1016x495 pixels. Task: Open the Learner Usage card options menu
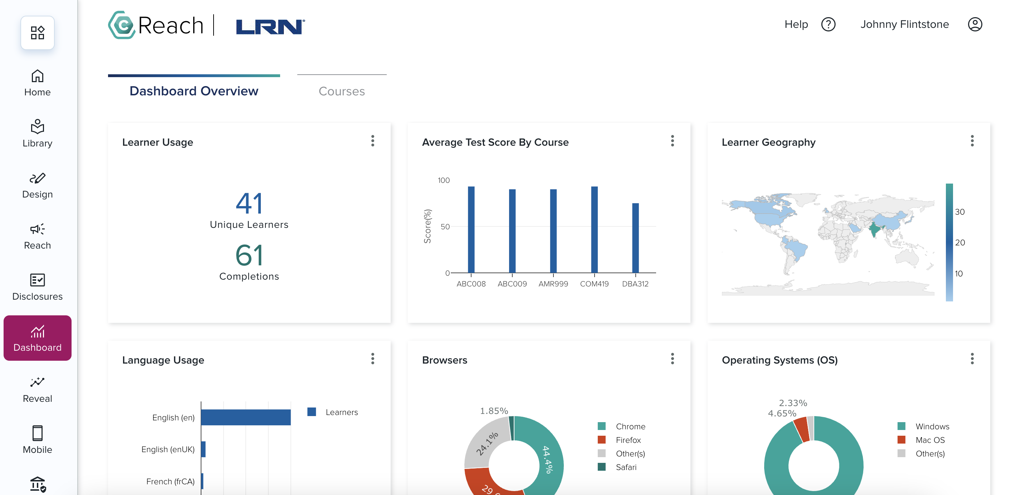point(372,141)
